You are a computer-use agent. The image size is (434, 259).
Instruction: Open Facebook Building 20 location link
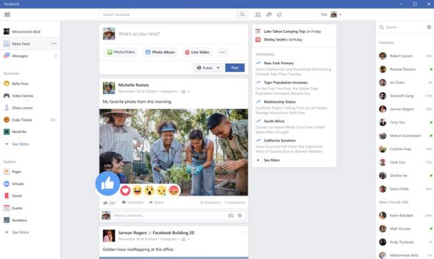tap(173, 233)
